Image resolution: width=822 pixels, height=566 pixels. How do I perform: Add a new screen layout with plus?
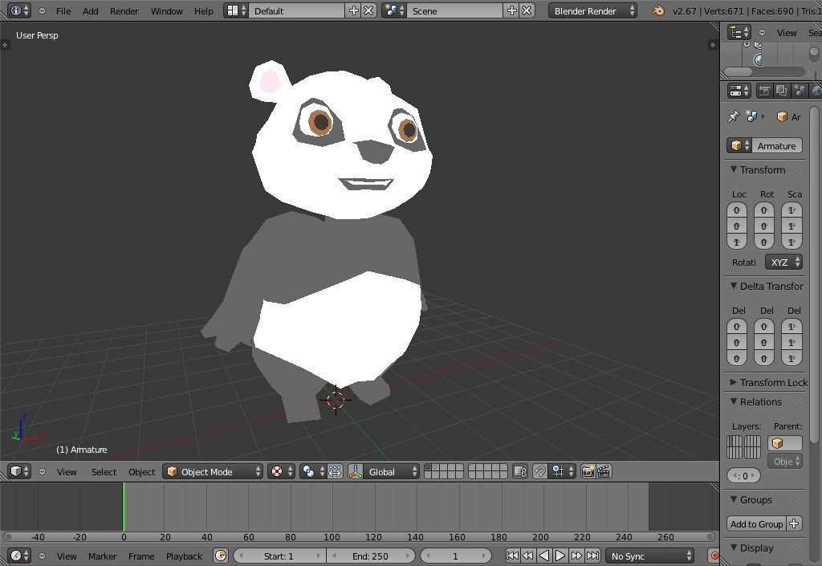point(354,10)
